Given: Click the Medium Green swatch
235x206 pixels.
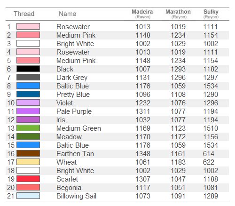Looking at the screenshot, I should click(28, 128).
